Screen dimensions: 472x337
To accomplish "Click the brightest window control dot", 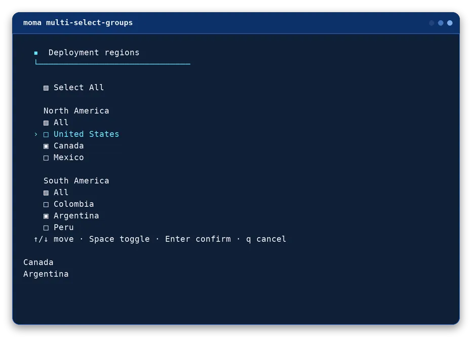I will click(450, 23).
